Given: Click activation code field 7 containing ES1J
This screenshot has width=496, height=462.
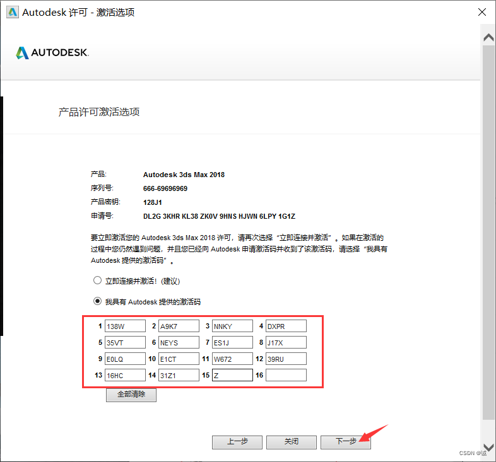Looking at the screenshot, I should 232,342.
